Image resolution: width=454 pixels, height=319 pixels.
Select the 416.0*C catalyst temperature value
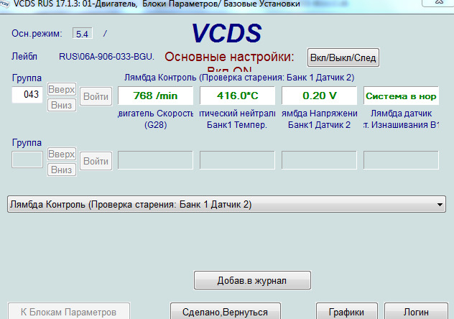[238, 96]
